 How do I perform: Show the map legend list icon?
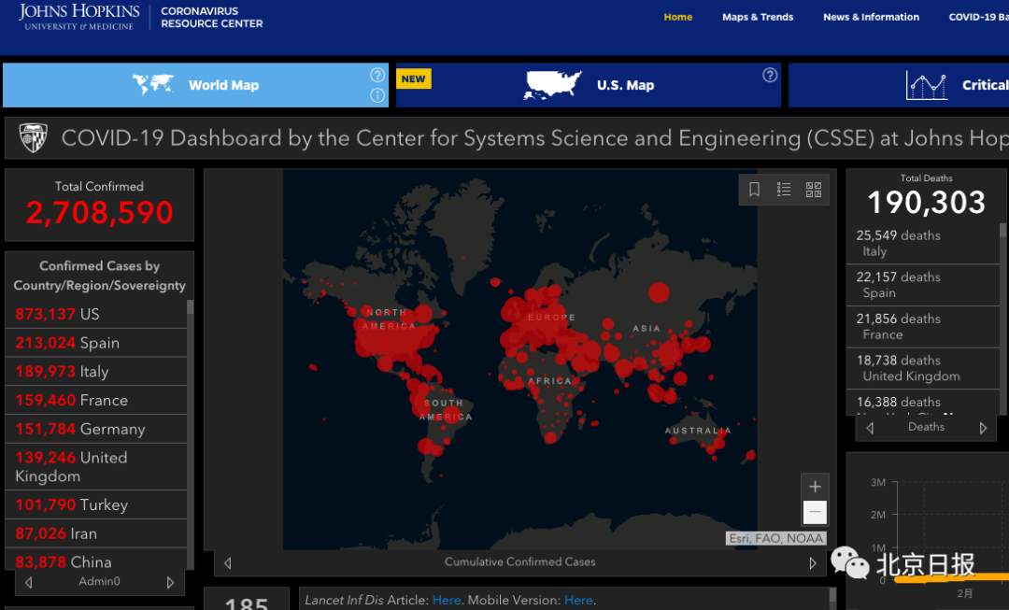pos(784,190)
